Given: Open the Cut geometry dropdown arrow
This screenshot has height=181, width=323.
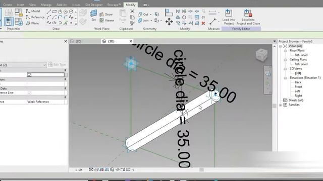Looking at the screenshot, I should [x=151, y=15].
